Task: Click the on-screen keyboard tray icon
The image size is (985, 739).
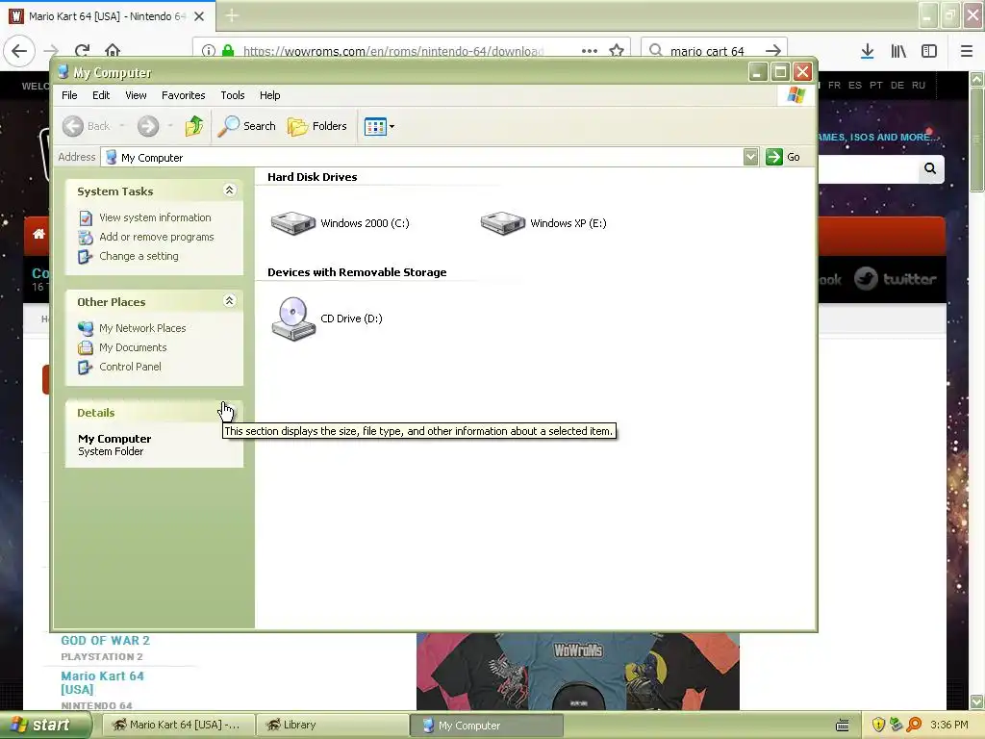Action: 843,726
